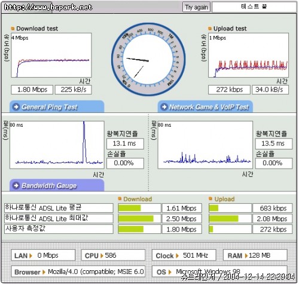Click the orange arrow next to Browser

click(44, 272)
